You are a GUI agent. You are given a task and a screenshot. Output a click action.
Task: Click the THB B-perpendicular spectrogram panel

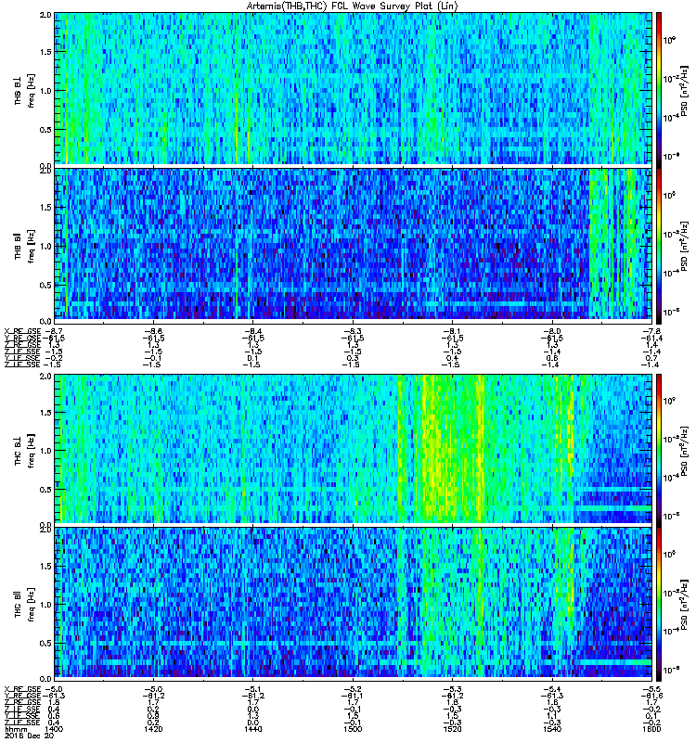[354, 89]
